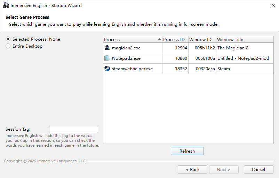279x178 pixels.
Task: Click the disabled Next > button
Action: 224,169
